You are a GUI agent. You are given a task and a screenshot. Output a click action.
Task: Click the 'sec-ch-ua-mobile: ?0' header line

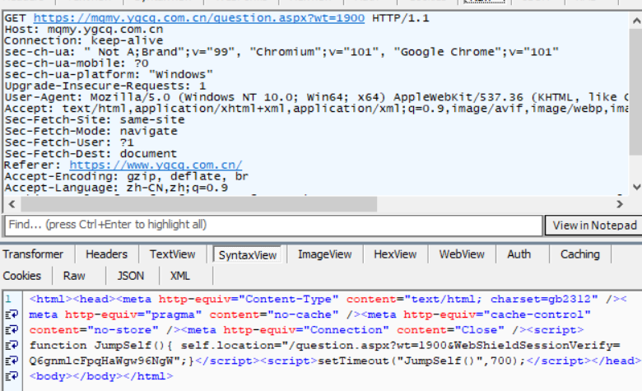coord(77,63)
